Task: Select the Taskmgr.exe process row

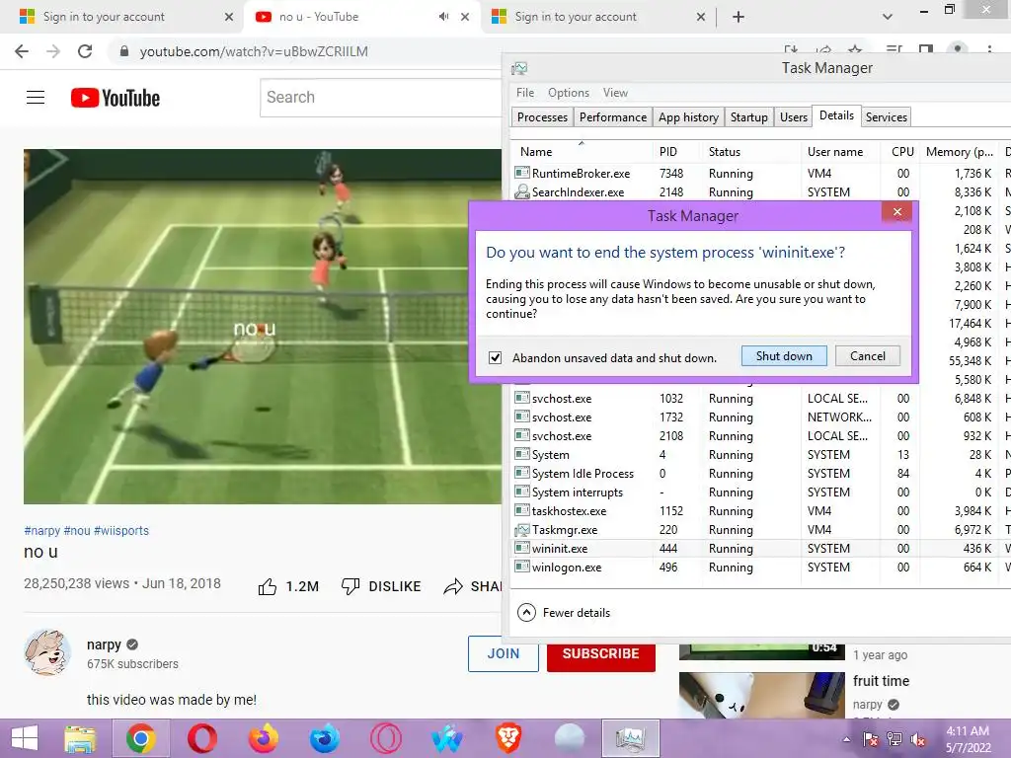Action: tap(761, 530)
